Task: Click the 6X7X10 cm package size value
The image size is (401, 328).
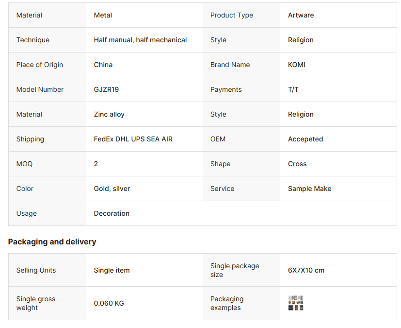Action: coord(306,270)
